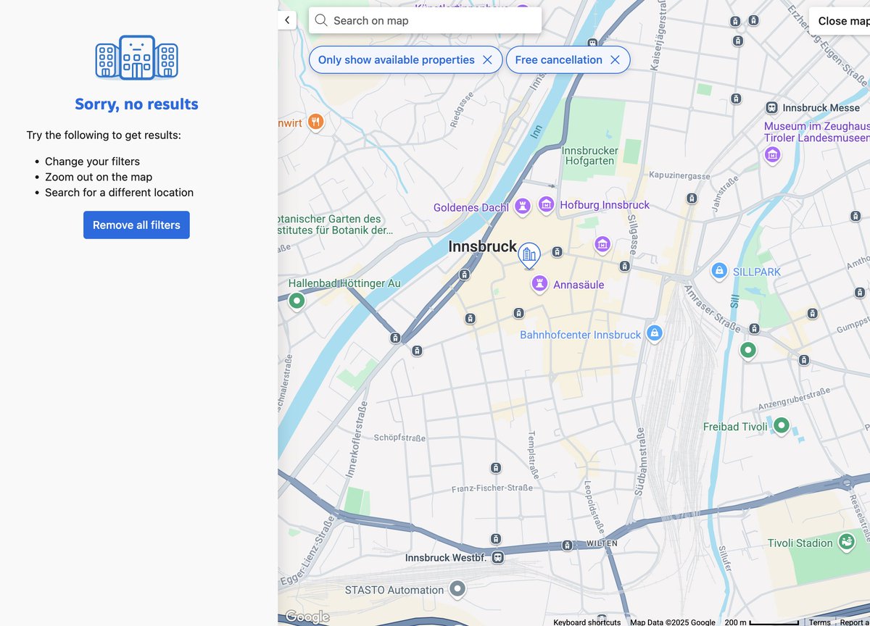Click the magnifier icon in the search box
870x626 pixels.
pos(321,20)
